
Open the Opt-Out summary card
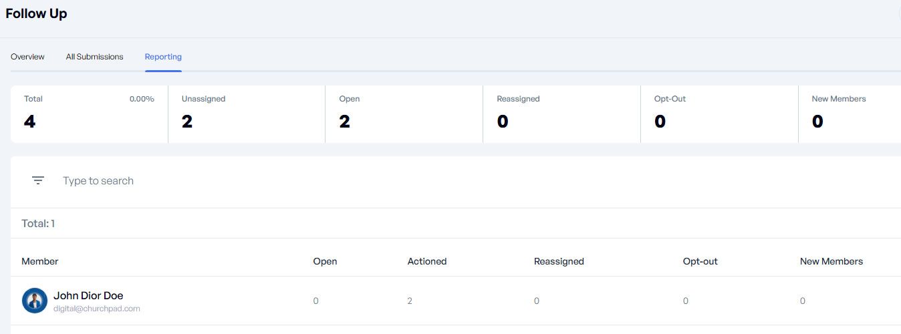click(x=719, y=114)
